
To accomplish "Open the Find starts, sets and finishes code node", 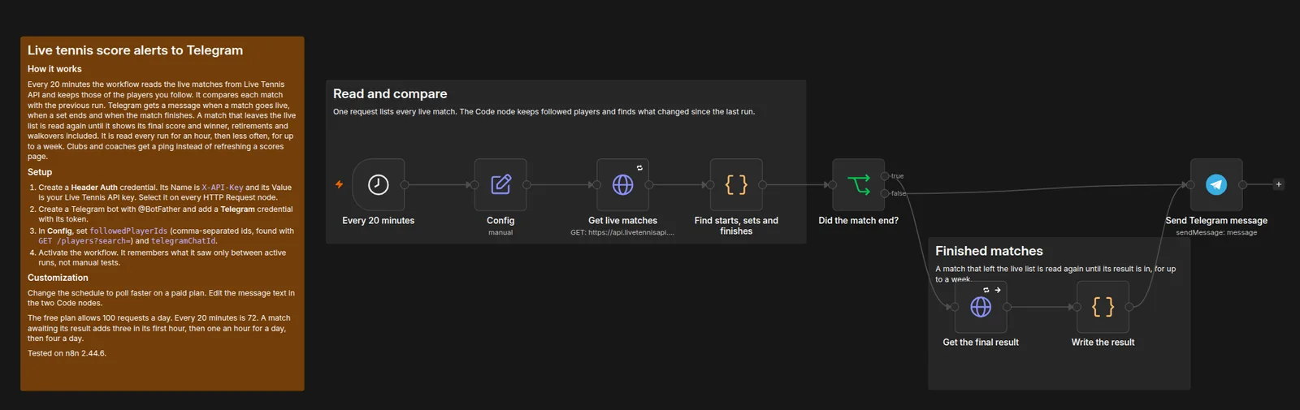I will [736, 185].
